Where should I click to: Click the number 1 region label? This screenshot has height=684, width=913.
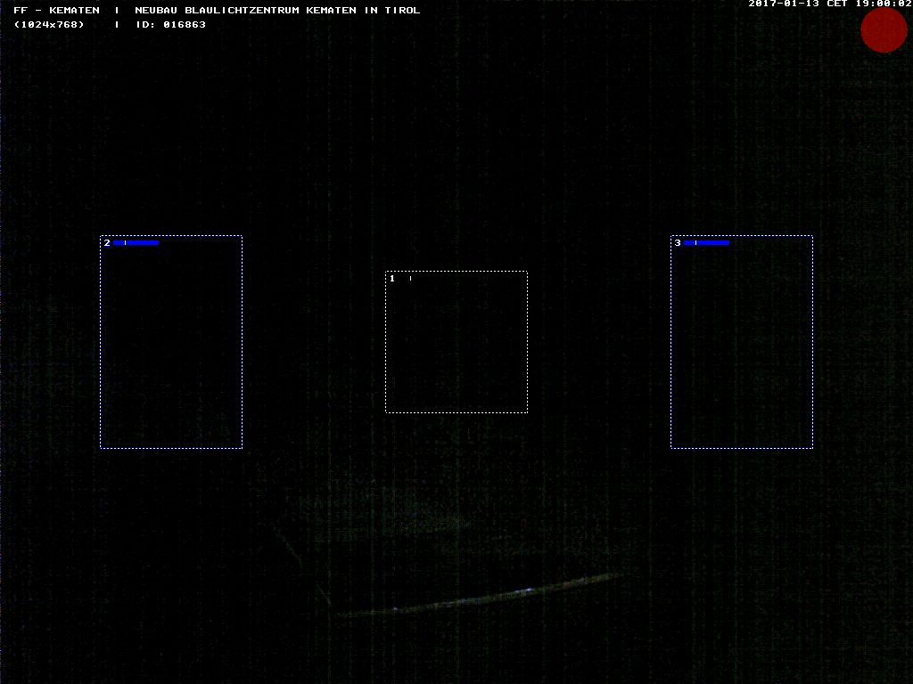tap(392, 279)
